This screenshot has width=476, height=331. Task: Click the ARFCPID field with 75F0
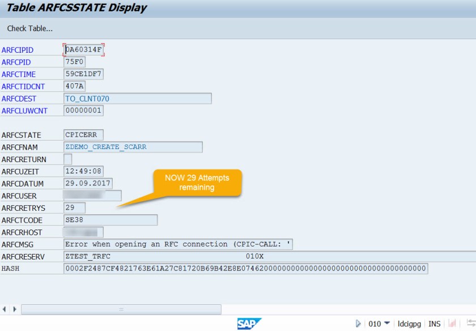(x=74, y=62)
